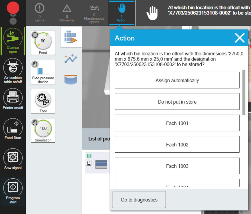Open the Tool gear tile
Viewport: 251px width, 214px height.
click(43, 101)
